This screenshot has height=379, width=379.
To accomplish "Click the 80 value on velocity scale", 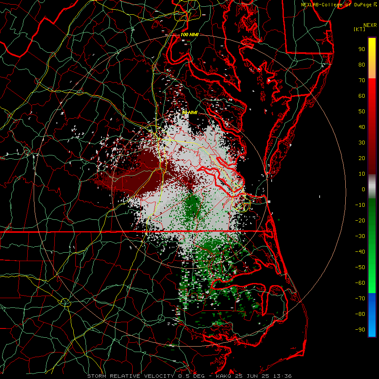I will coord(362,65).
